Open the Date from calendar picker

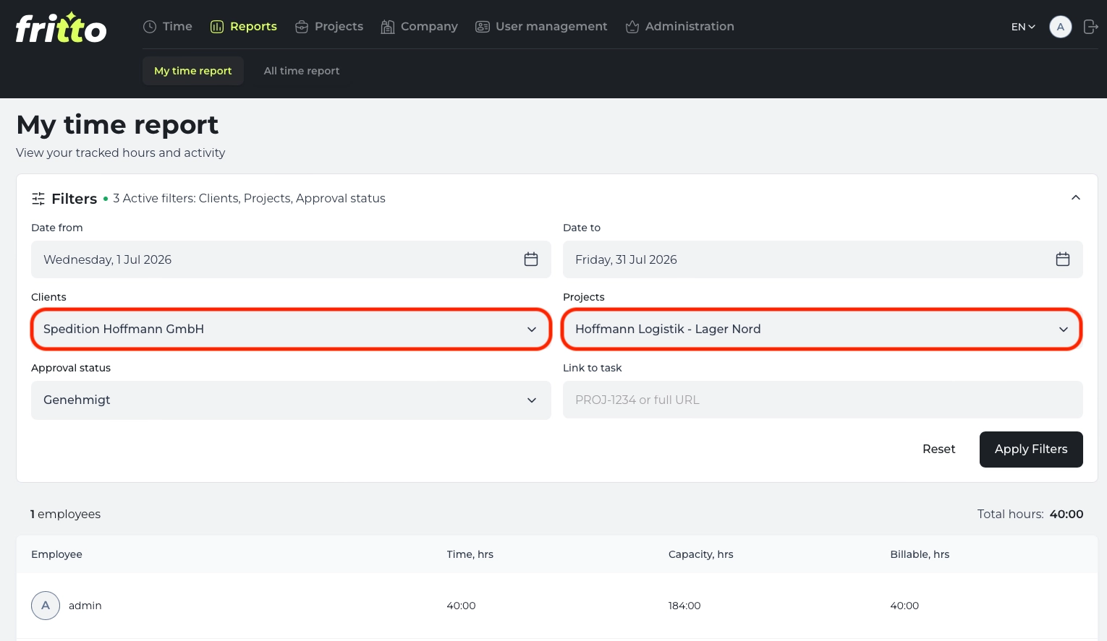(x=531, y=259)
